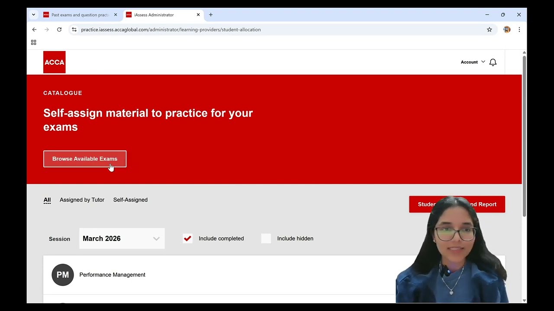The height and width of the screenshot is (311, 554).
Task: Click Browse Available Exams button
Action: pos(85,159)
